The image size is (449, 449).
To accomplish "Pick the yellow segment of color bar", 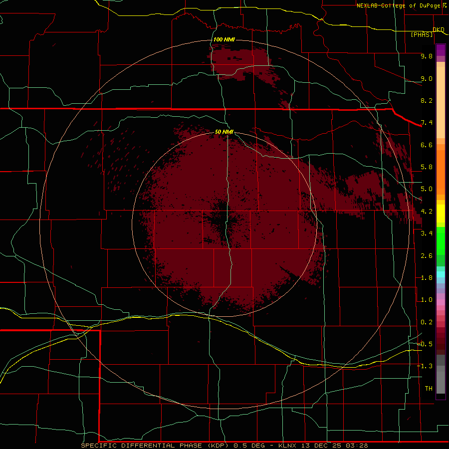I will point(441,214).
